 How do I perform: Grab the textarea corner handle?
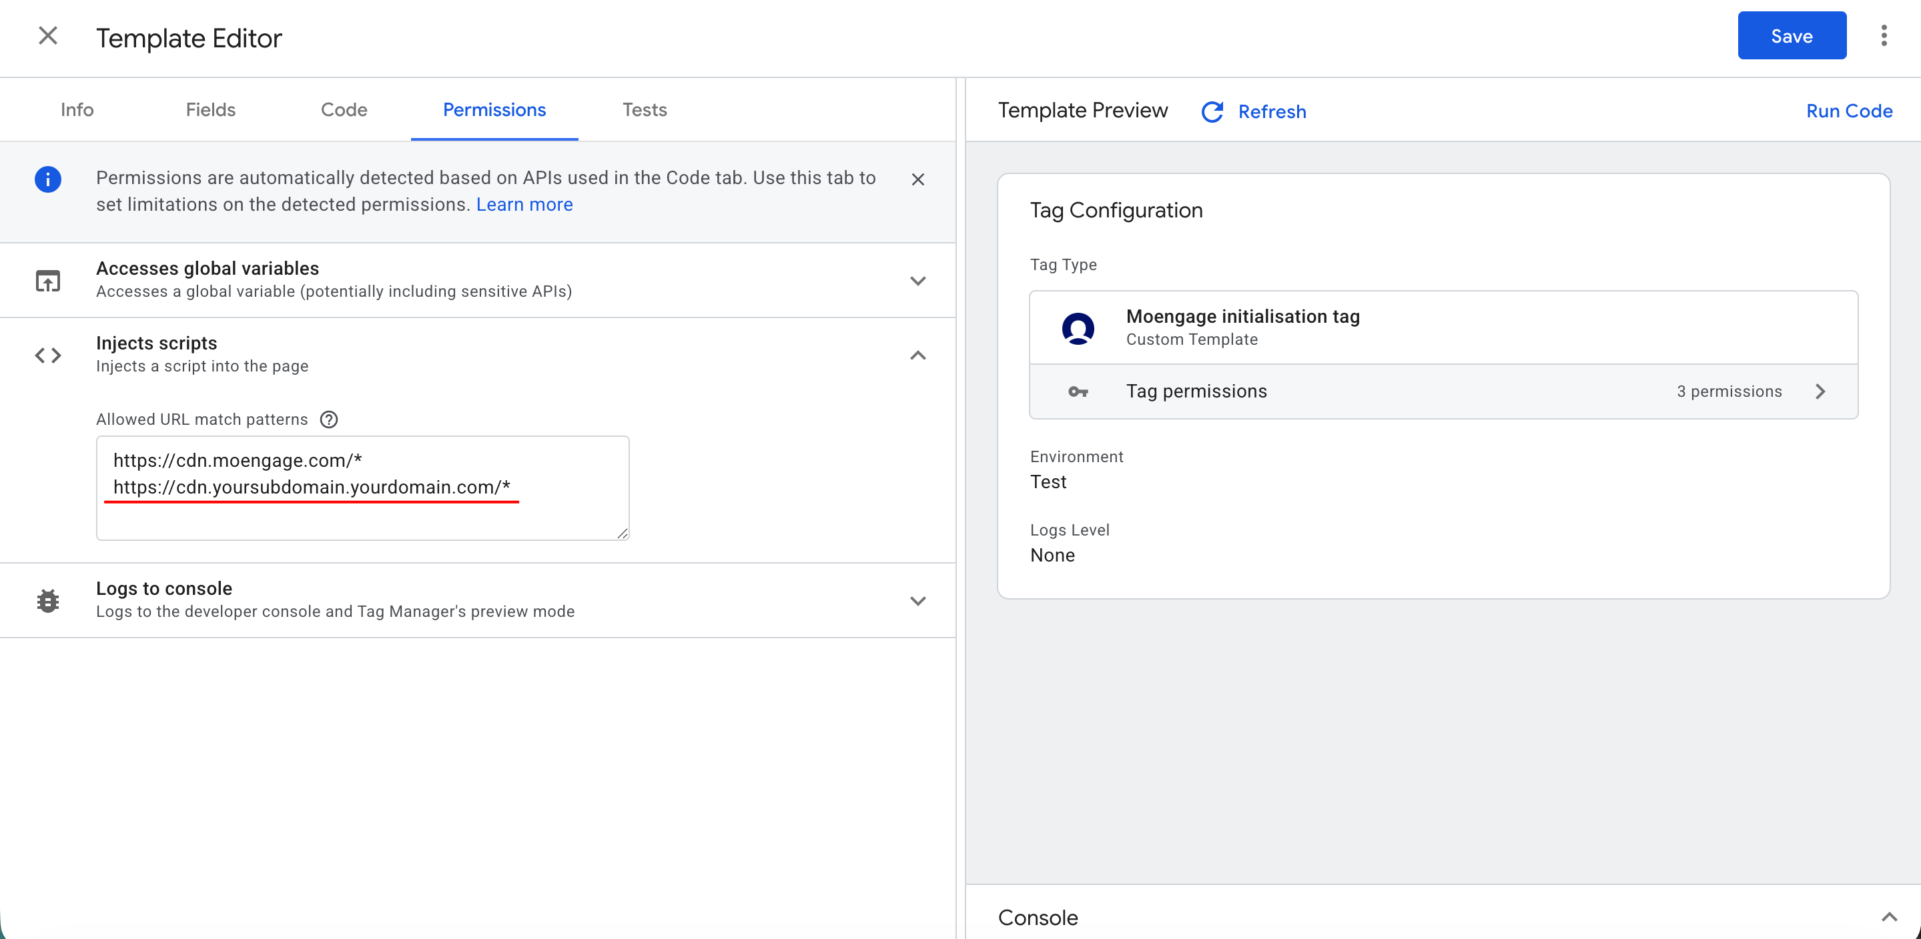[622, 533]
